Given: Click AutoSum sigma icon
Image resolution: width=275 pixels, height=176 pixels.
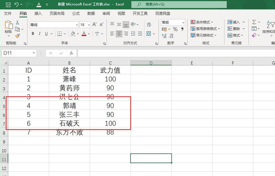Looking at the screenshot, I should [254, 22].
